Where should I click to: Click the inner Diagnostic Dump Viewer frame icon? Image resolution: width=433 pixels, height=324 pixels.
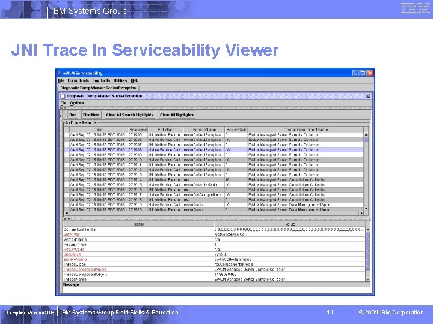coord(63,96)
